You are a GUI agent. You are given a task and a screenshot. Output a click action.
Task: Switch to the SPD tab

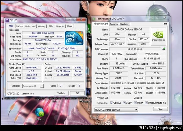(51, 26)
